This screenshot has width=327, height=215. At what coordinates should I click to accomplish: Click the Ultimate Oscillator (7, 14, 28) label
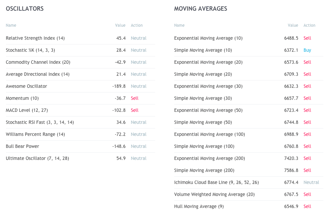pyautogui.click(x=37, y=158)
